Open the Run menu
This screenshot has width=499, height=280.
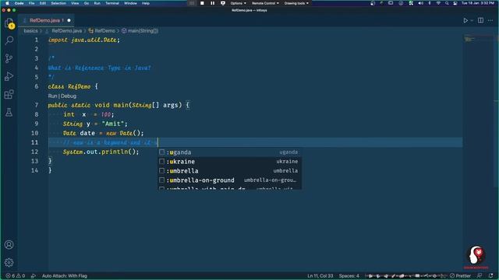tap(97, 3)
